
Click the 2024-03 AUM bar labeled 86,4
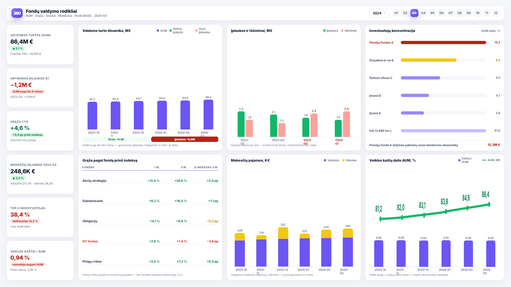(208, 115)
